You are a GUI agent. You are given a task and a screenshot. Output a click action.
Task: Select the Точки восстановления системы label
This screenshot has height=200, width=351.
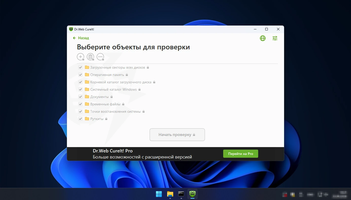pyautogui.click(x=115, y=112)
